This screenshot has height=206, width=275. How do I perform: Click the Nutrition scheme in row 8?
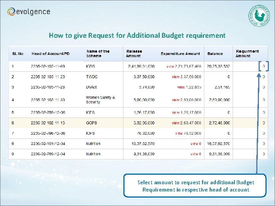pos(93,144)
